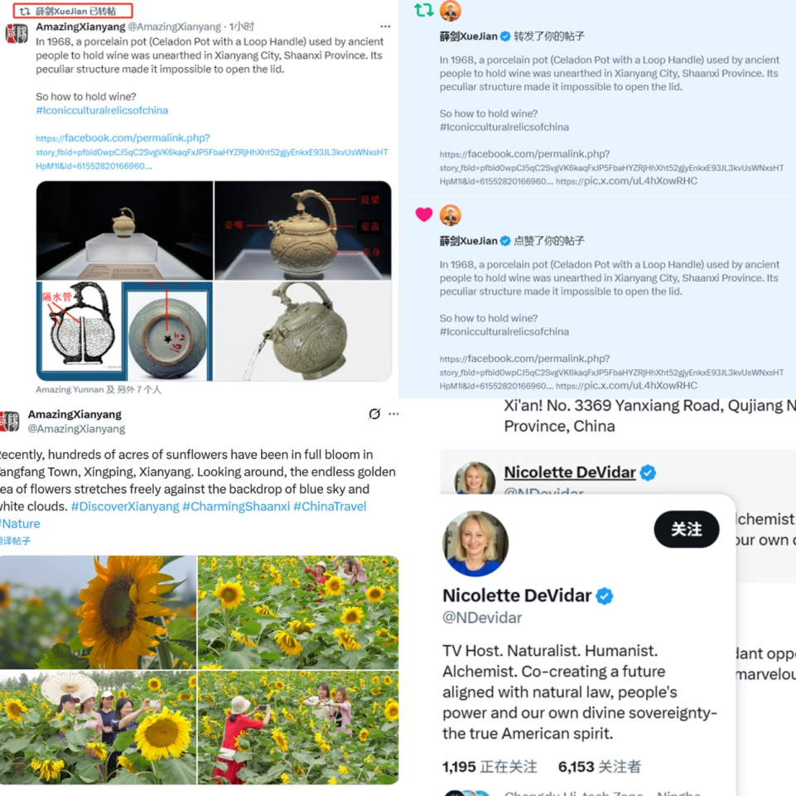Open 薛剑XueJian avatar in the repost notification
Viewport: 796px width, 796px height.
click(451, 11)
